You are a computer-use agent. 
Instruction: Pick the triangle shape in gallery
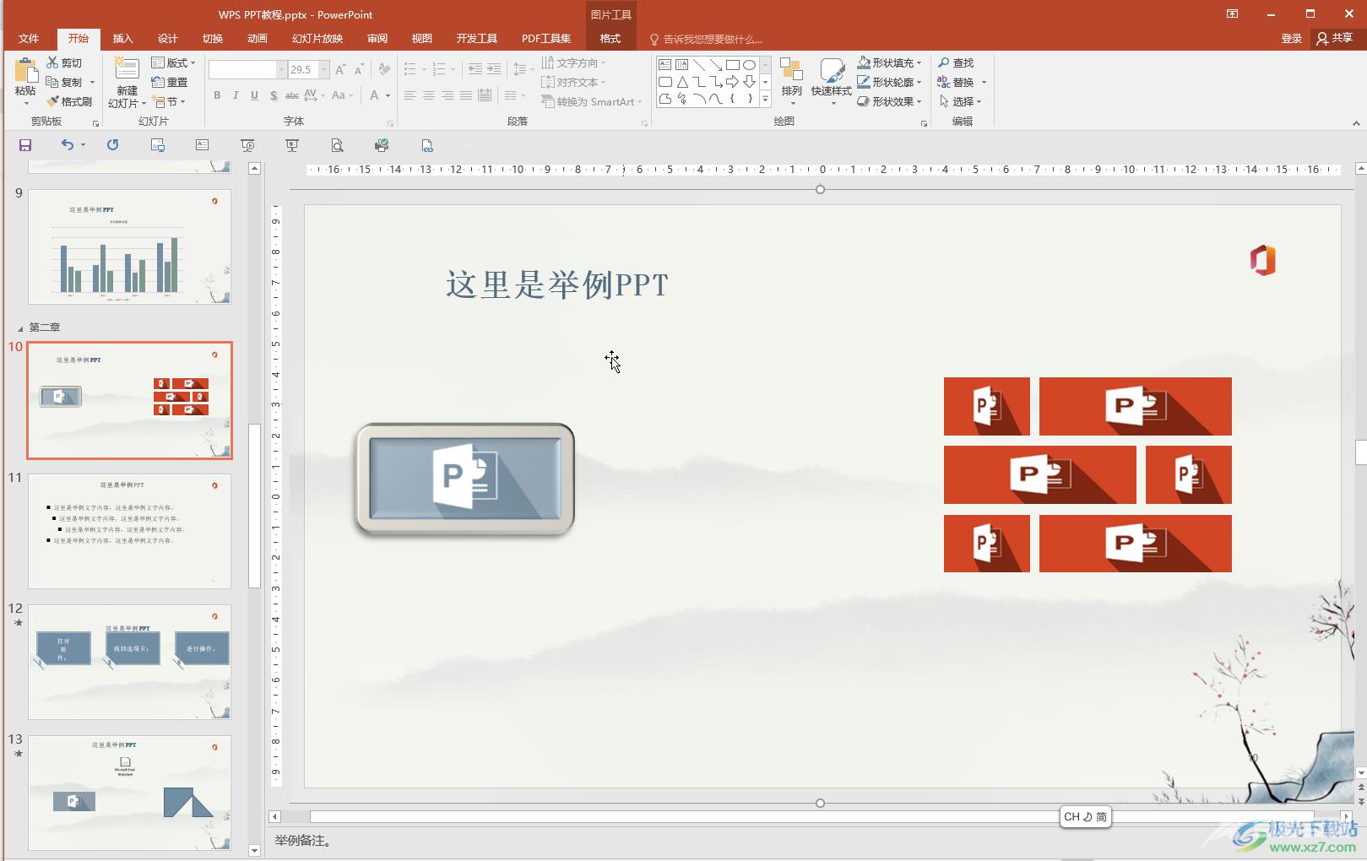point(681,82)
